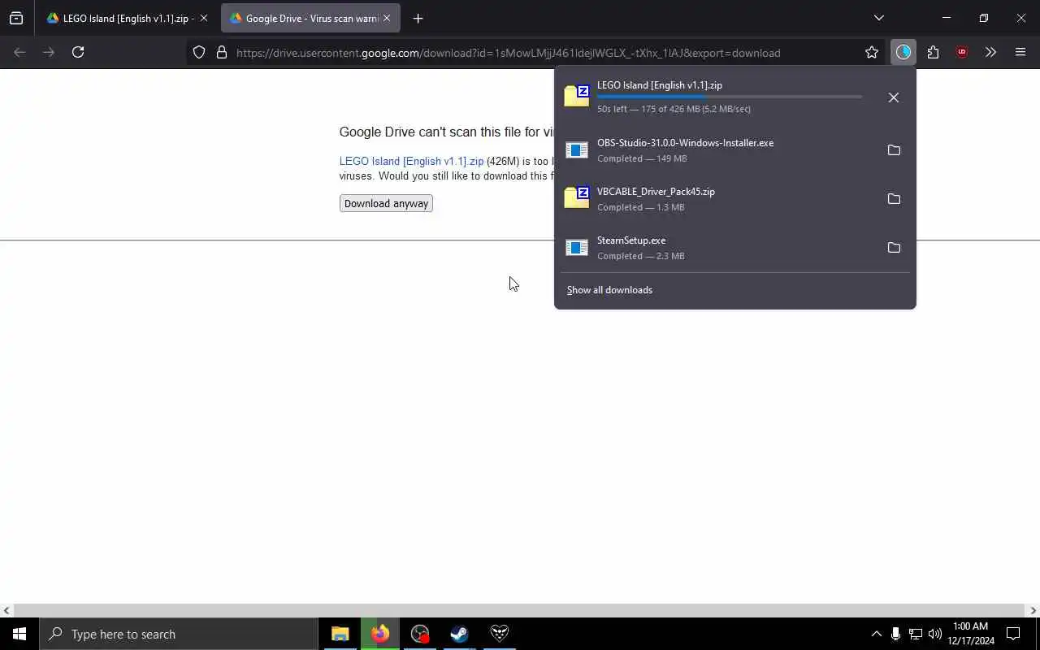Open the OBS-Studio-31.0.0-Windows-Installer.exe download
The width and height of the screenshot is (1040, 650).
point(719,150)
